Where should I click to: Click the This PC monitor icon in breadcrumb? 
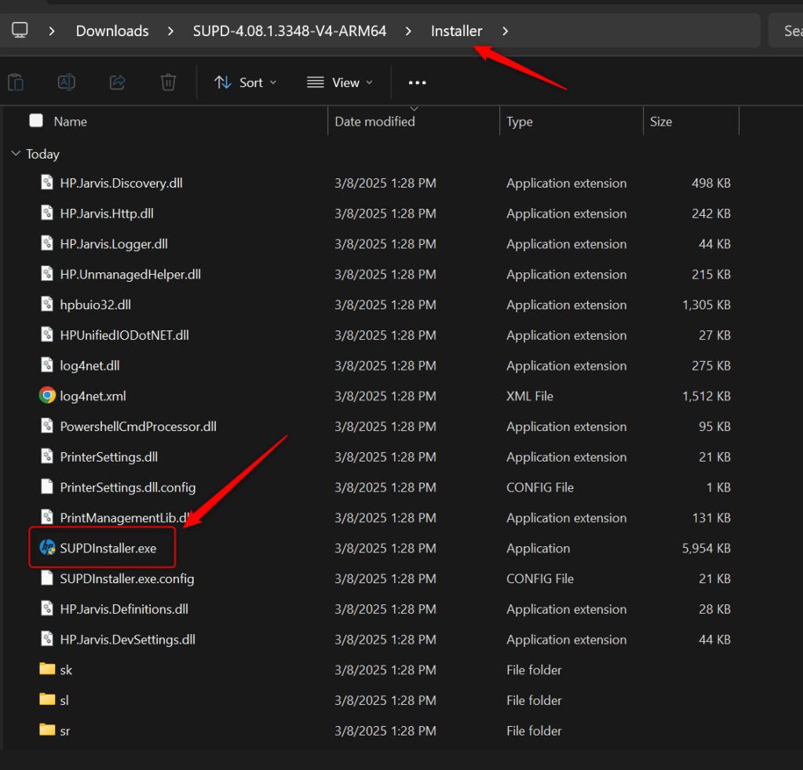click(20, 31)
